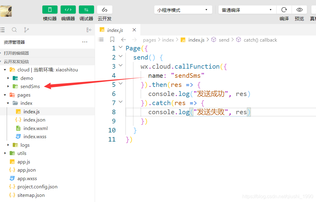Click the send breadcrumb link
The width and height of the screenshot is (316, 202).
point(224,40)
